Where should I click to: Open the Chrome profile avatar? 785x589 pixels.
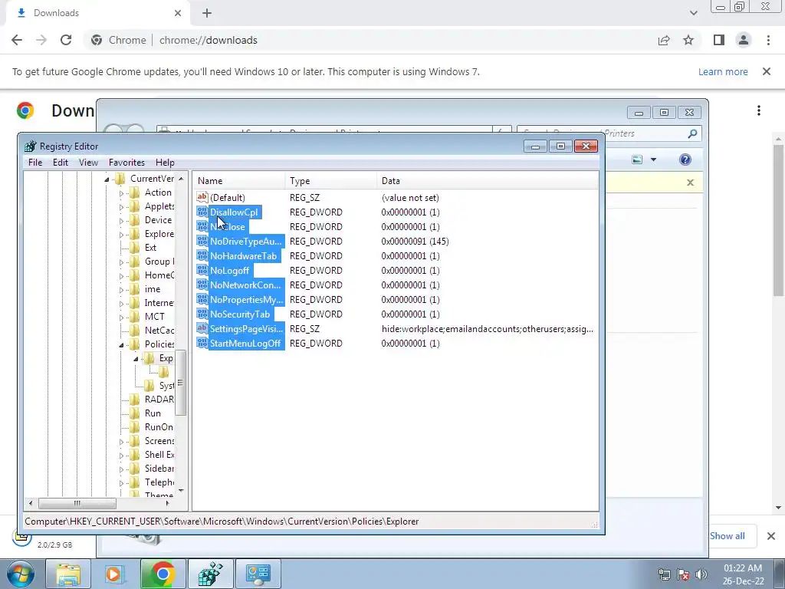coord(744,40)
